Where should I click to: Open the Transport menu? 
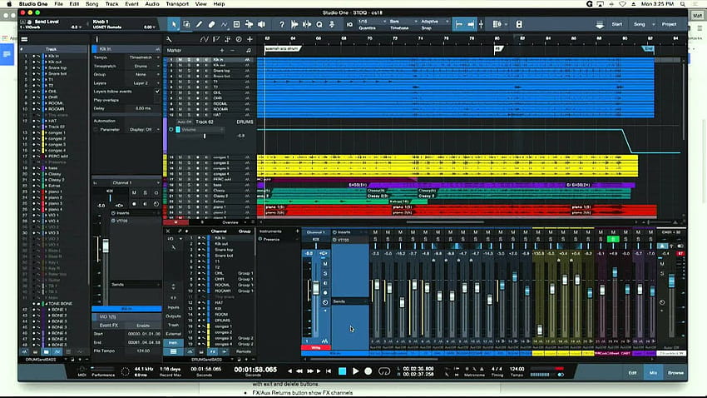(x=177, y=4)
